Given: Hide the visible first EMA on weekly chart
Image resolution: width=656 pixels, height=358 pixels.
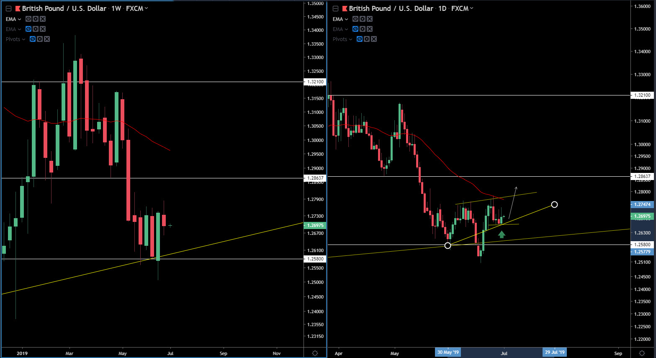Looking at the screenshot, I should [x=28, y=19].
